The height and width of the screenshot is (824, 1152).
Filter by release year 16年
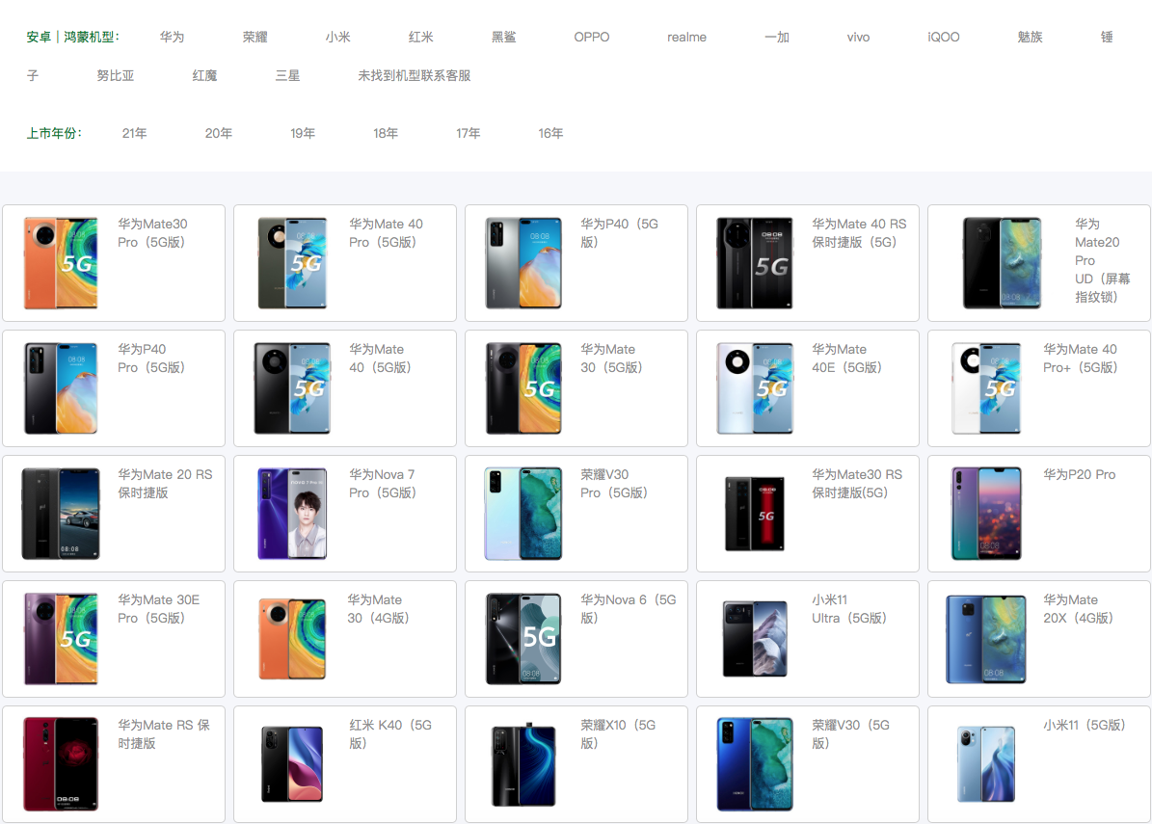pyautogui.click(x=550, y=133)
